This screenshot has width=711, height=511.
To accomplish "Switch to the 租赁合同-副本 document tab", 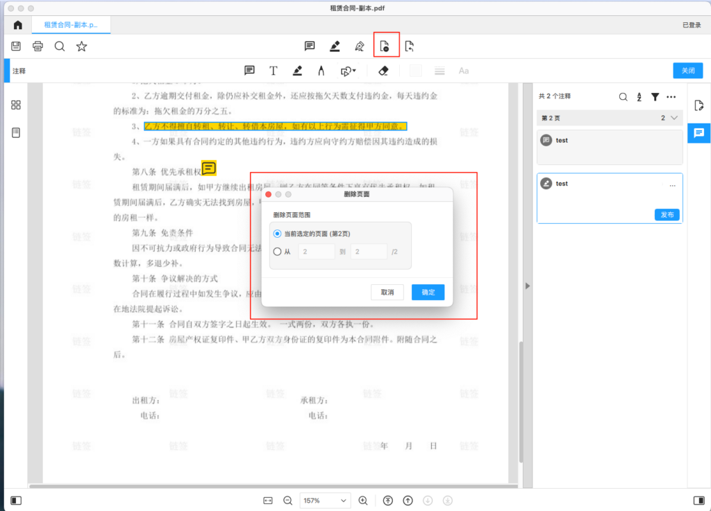I will [x=71, y=24].
